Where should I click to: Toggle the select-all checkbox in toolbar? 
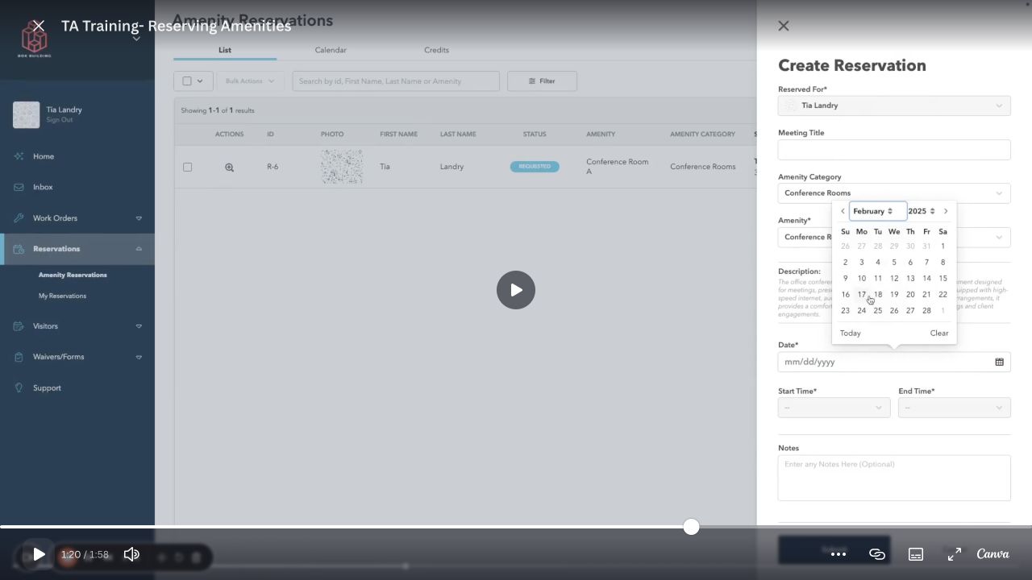click(x=187, y=81)
